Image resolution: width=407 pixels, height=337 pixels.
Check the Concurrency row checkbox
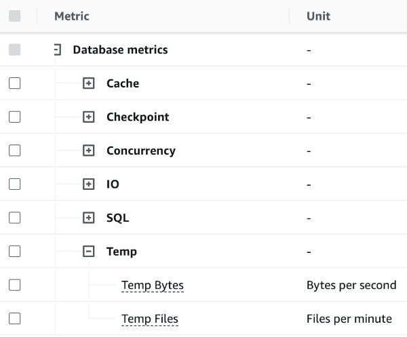pyautogui.click(x=14, y=151)
